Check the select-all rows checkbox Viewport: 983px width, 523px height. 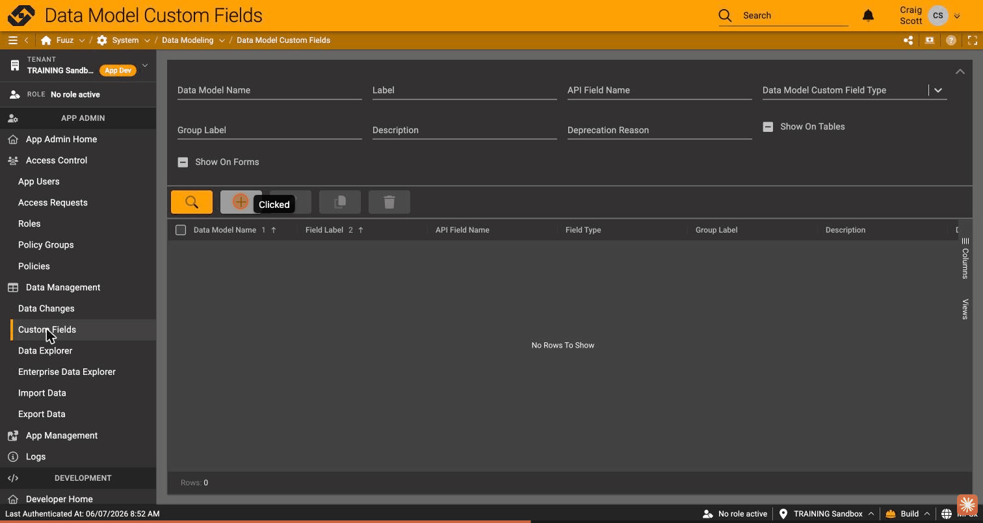[181, 230]
